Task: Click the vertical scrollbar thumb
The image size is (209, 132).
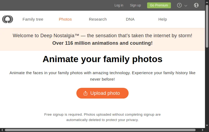Action: (207, 26)
